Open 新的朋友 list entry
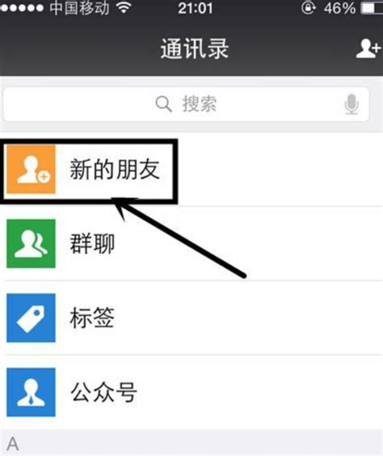The image size is (383, 456). (191, 169)
